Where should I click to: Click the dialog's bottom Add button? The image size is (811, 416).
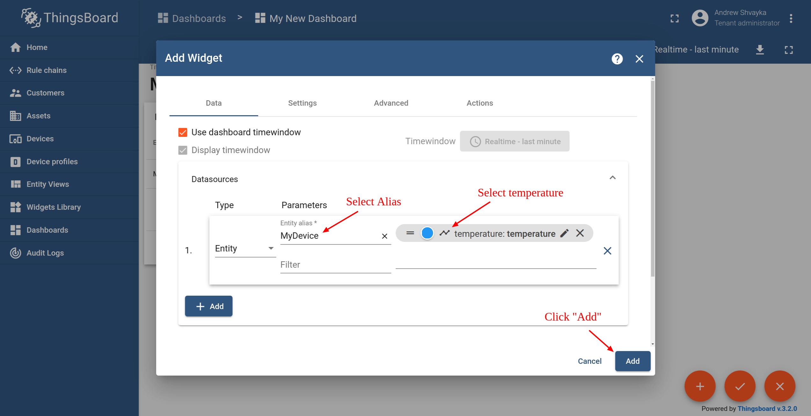[632, 361]
